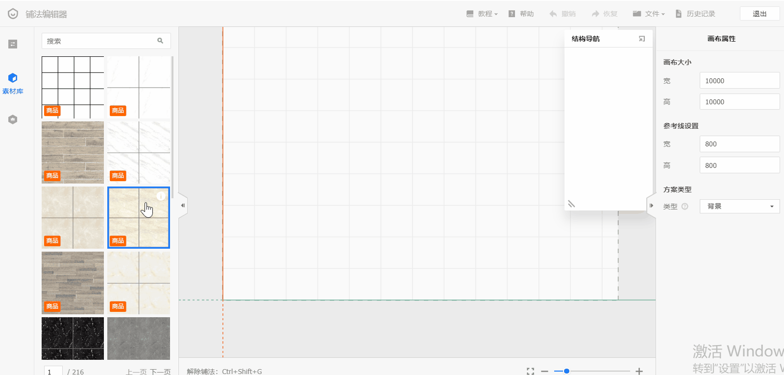Screen dimensions: 784x375
Task: Click the zoom out minus icon
Action: pos(544,371)
